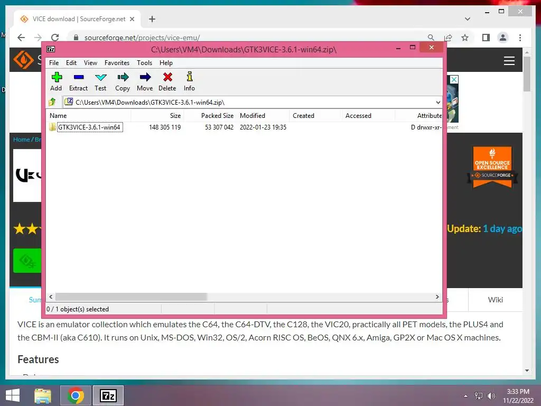This screenshot has height=406, width=541.
Task: Close the advertisement with X icon
Action: [454, 79]
